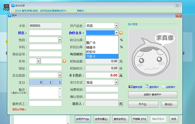Open the 车号 prefix dropdown

(39, 61)
